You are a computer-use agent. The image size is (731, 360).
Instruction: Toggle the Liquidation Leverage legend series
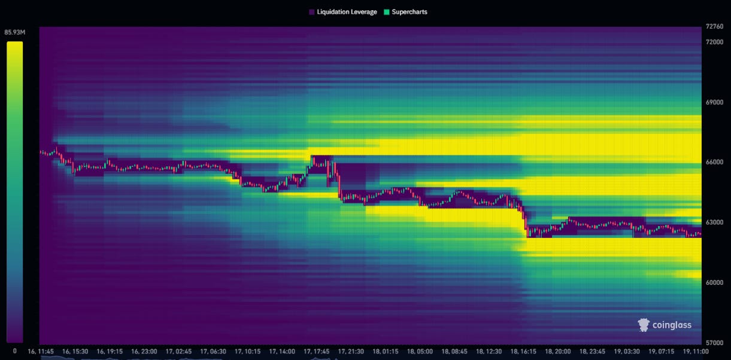(x=343, y=12)
